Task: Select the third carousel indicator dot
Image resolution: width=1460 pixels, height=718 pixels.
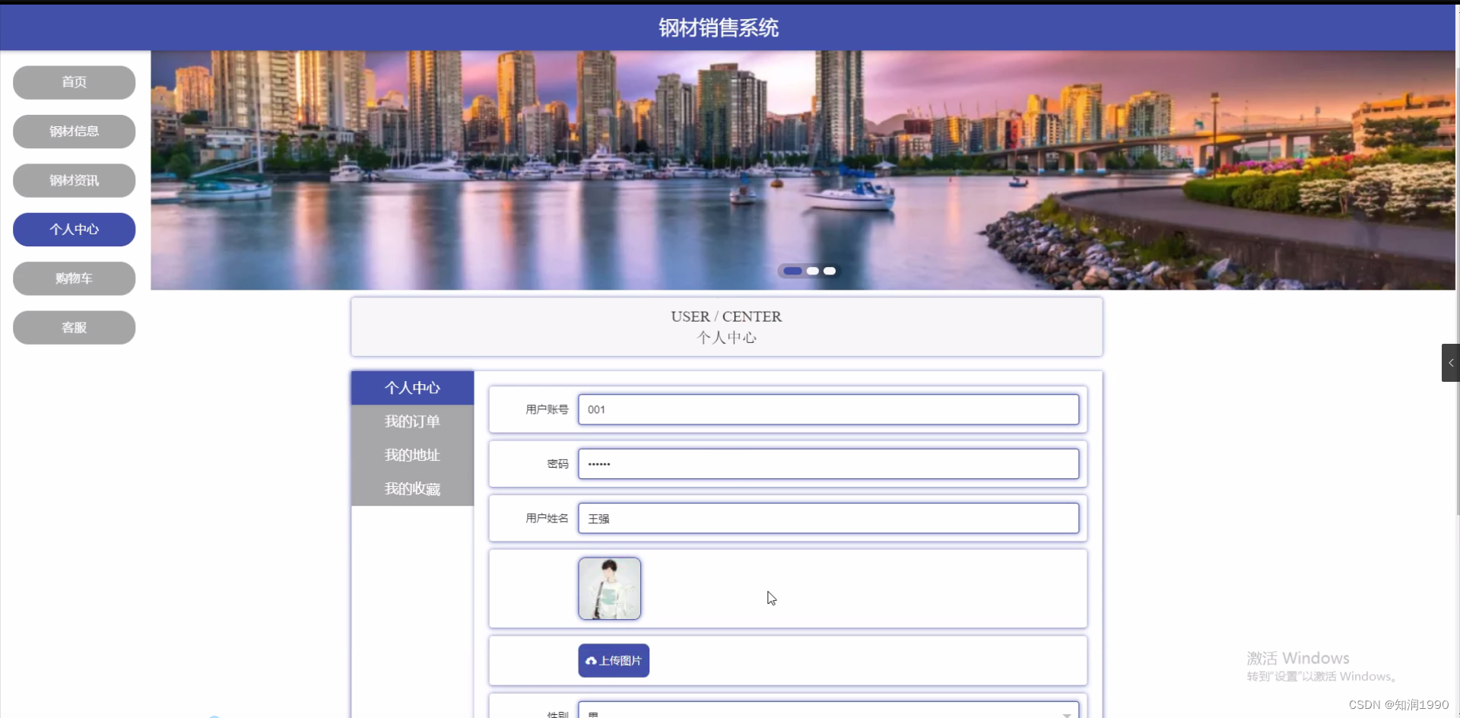Action: (x=830, y=271)
